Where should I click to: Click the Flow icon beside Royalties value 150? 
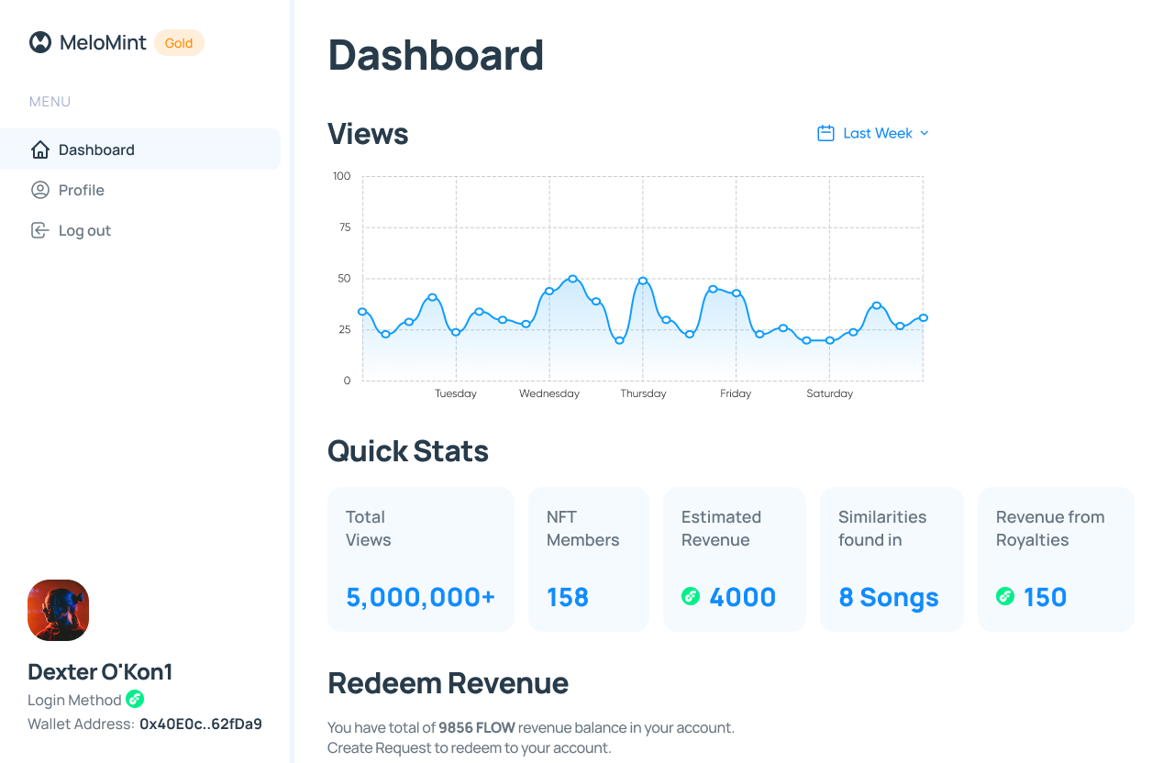coord(1005,596)
